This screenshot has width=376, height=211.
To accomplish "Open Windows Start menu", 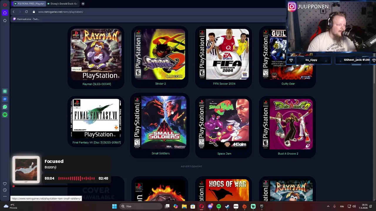I will (x=114, y=206).
